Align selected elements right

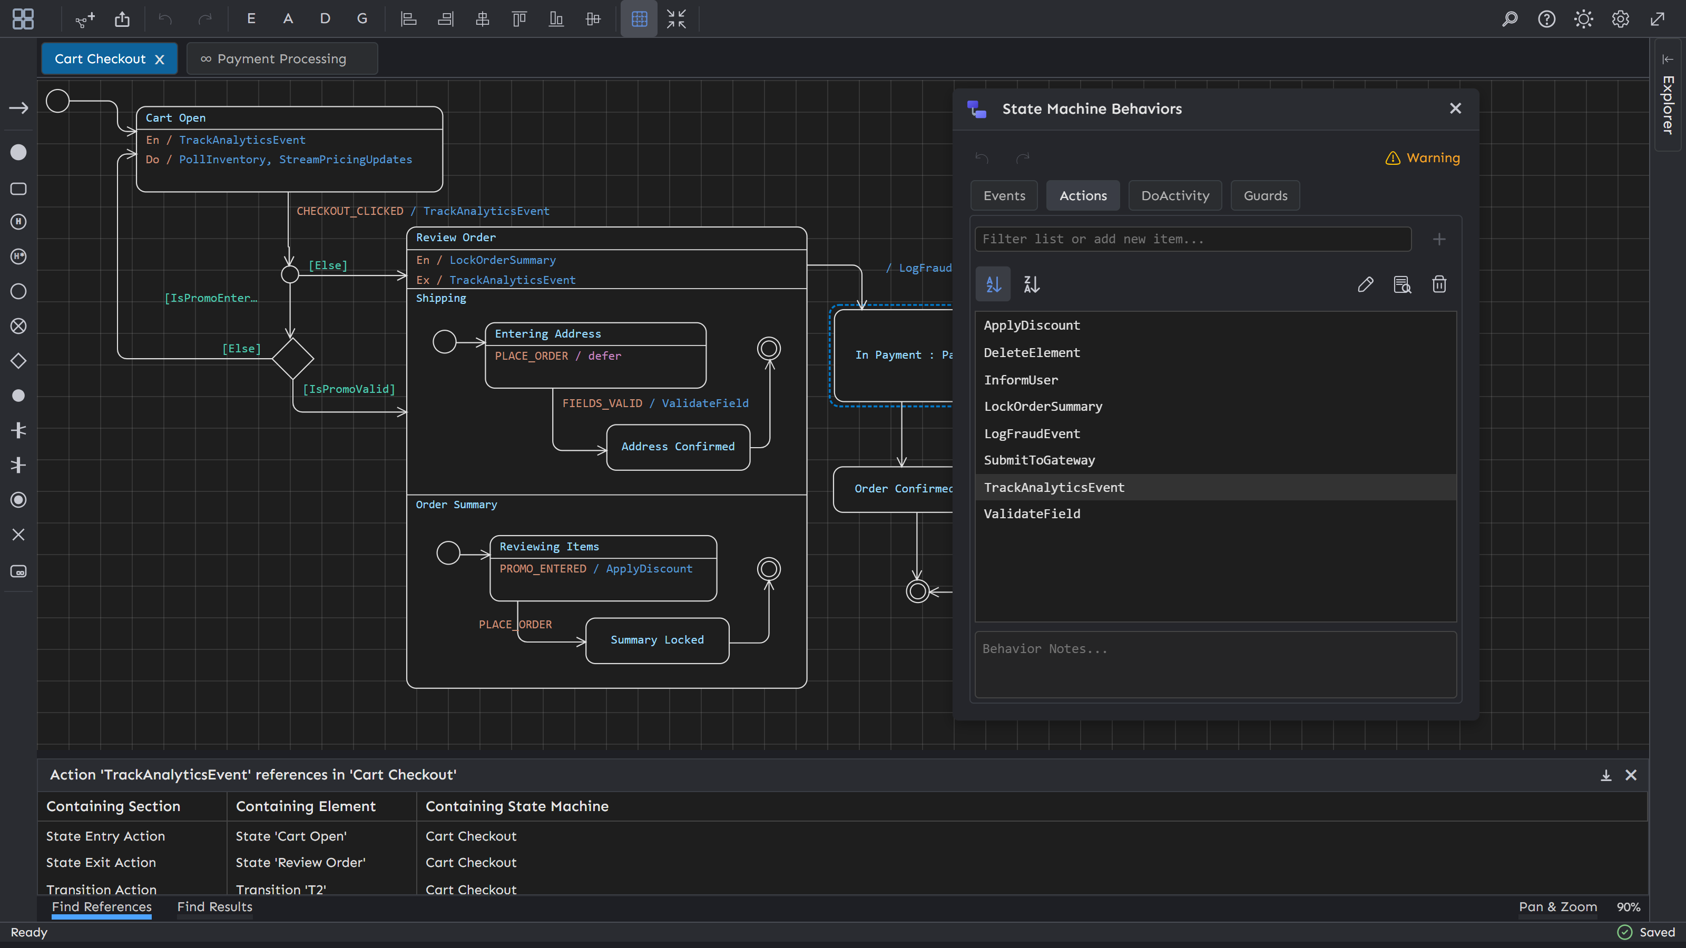(446, 19)
